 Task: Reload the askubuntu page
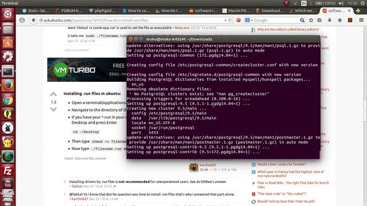click(230, 21)
